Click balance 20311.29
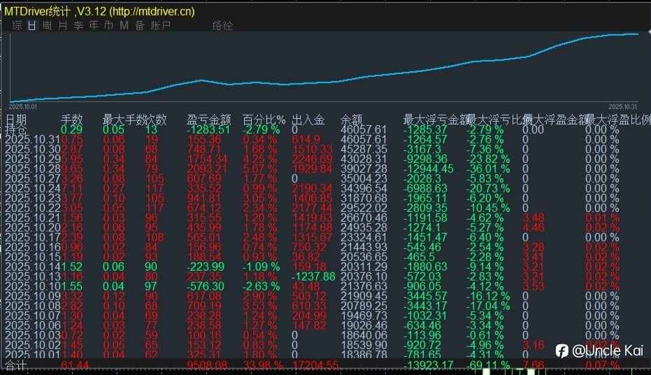Viewport: 651px width, 375px height. [364, 267]
